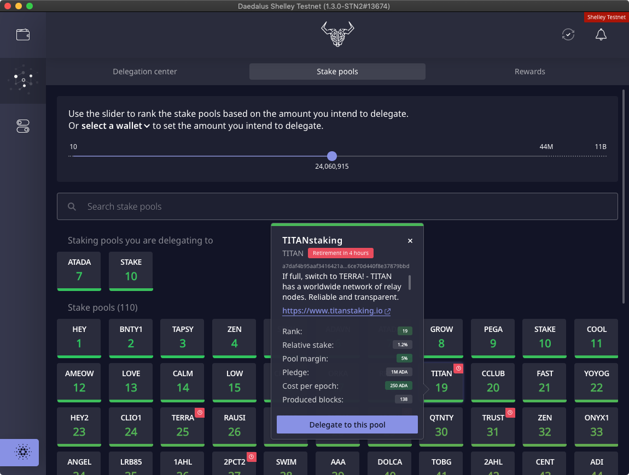This screenshot has width=629, height=475.
Task: Open the staking network sidebar icon
Action: click(23, 81)
